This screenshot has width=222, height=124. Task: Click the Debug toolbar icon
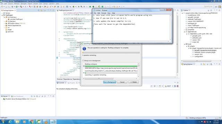12,7
